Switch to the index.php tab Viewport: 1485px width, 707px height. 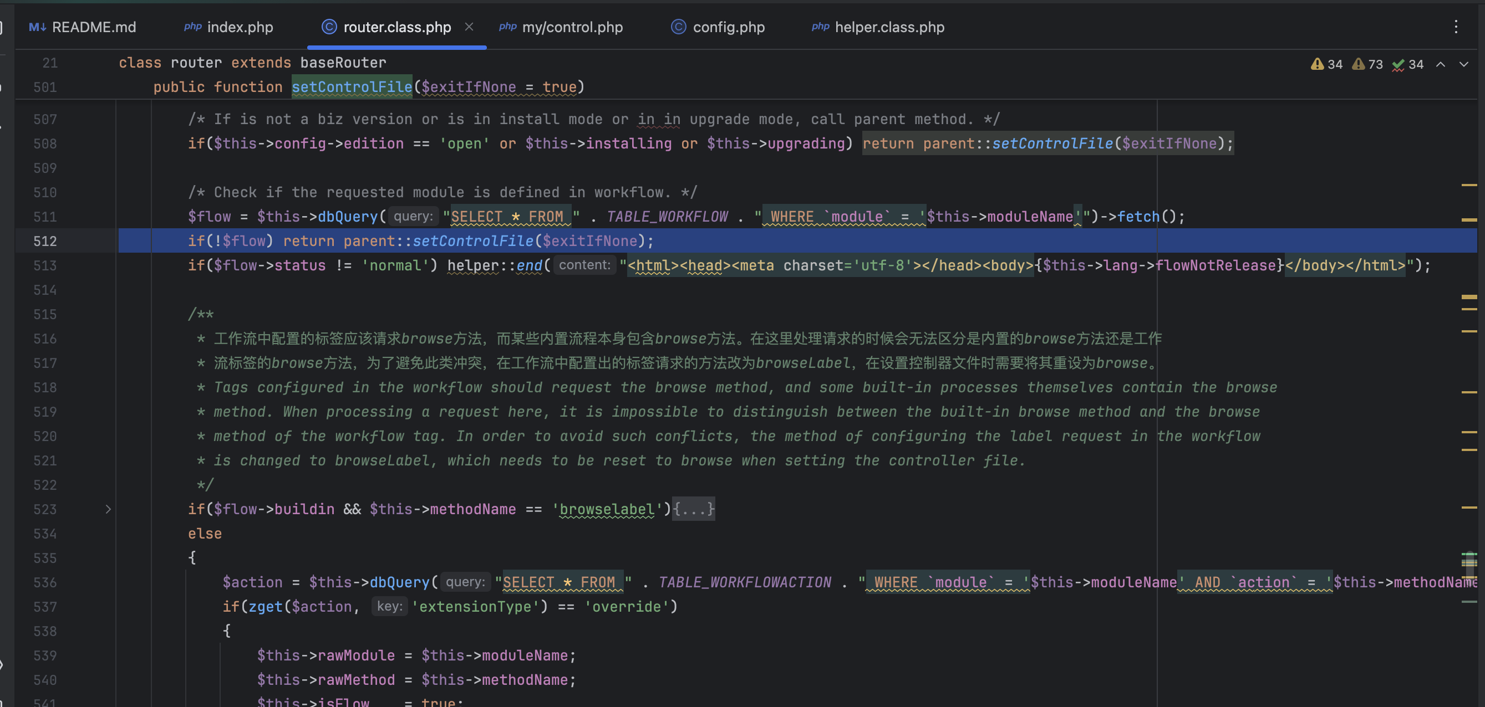[x=239, y=27]
